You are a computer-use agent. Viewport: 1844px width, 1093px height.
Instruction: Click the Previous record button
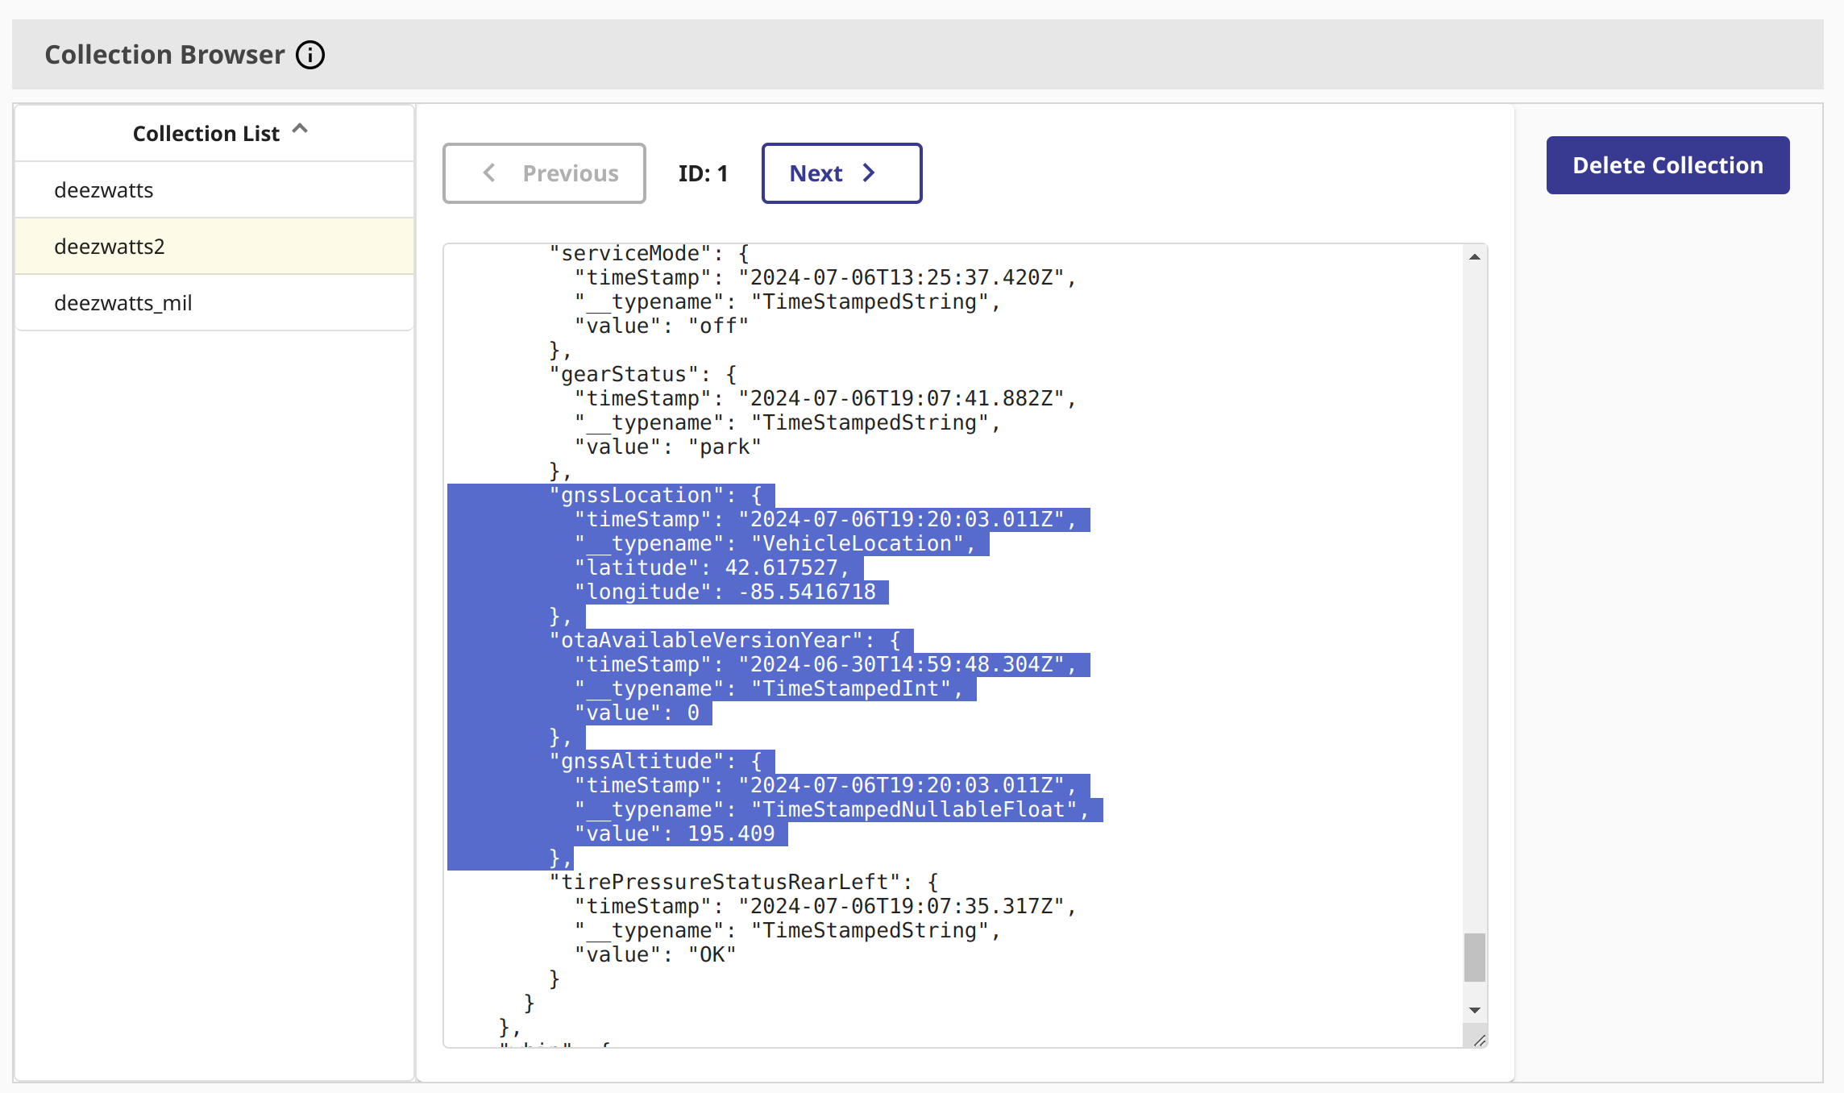click(544, 173)
